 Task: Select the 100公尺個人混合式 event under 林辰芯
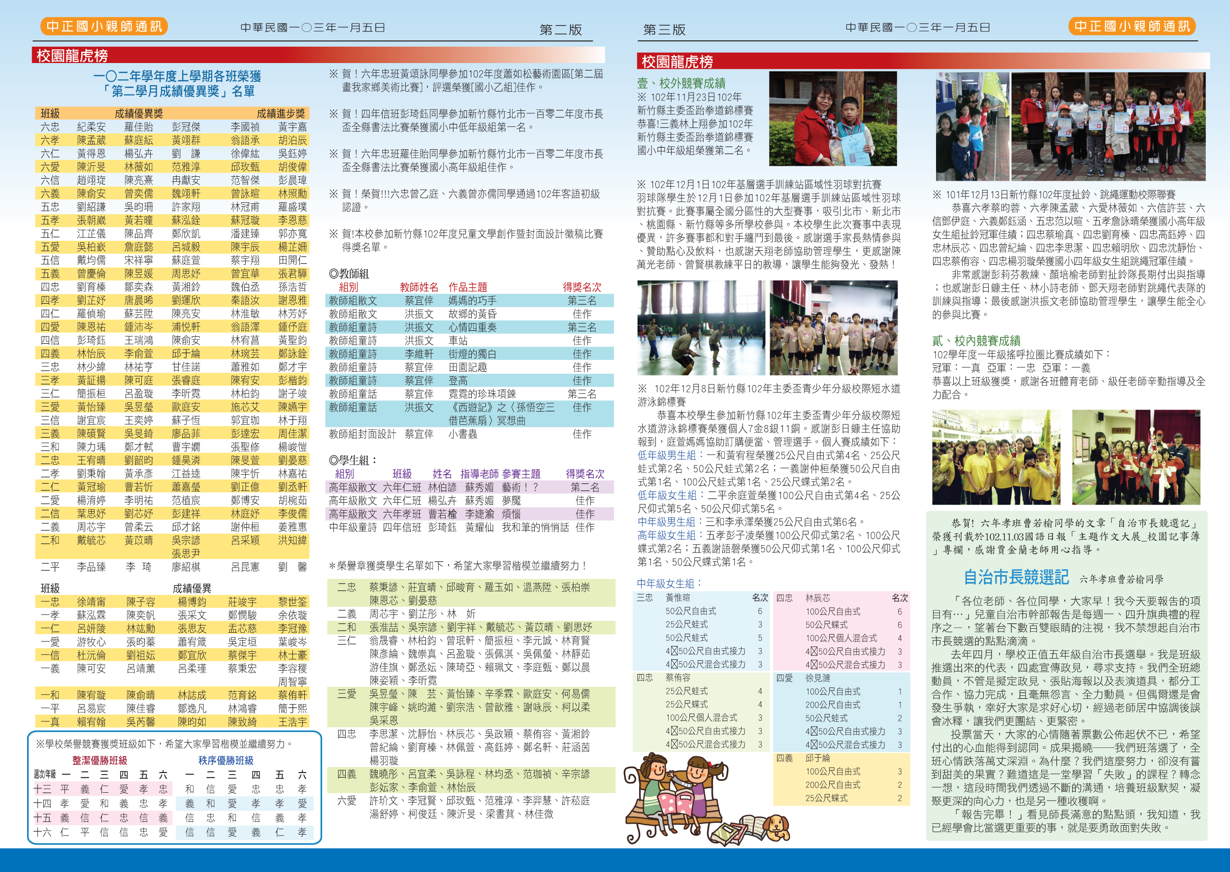tap(841, 638)
